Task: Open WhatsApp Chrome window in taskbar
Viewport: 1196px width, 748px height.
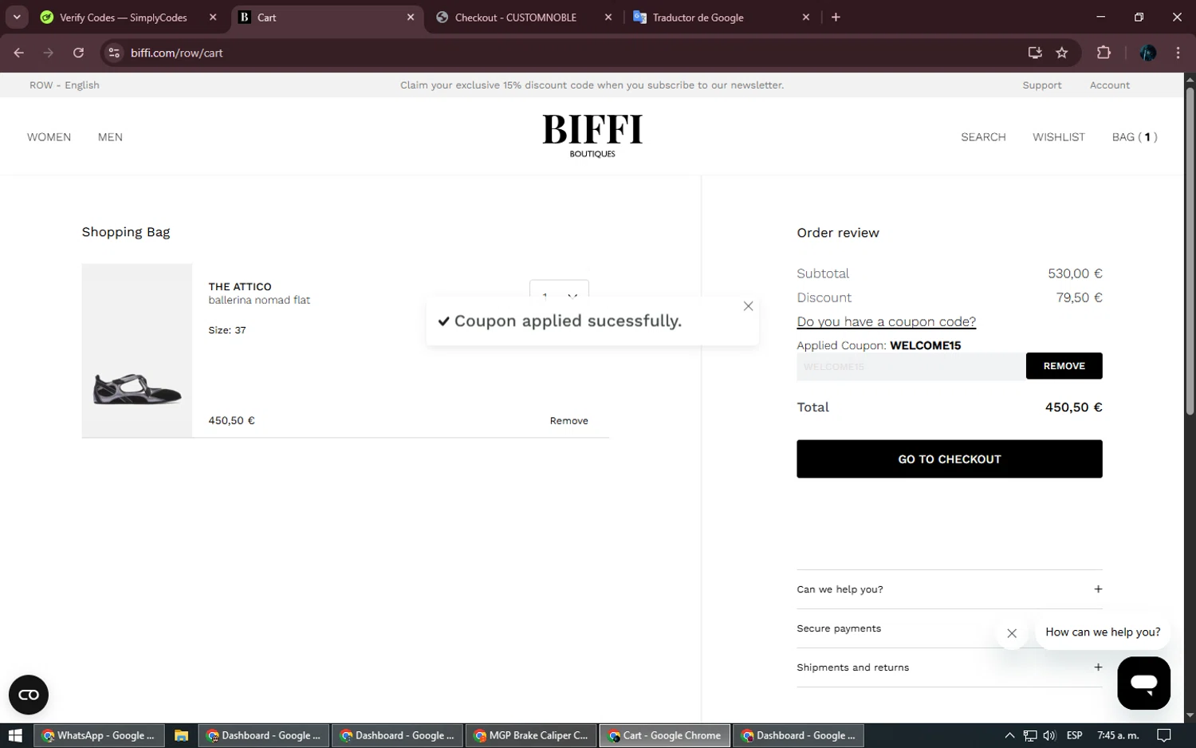Action: 99,735
